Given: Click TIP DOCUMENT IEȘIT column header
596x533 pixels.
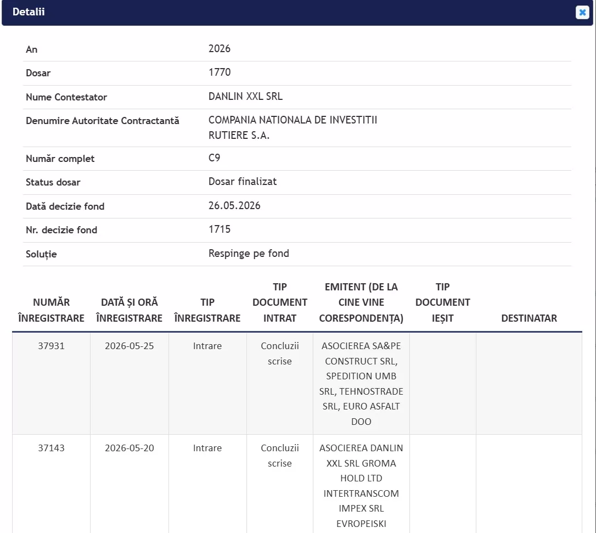Looking at the screenshot, I should [443, 302].
